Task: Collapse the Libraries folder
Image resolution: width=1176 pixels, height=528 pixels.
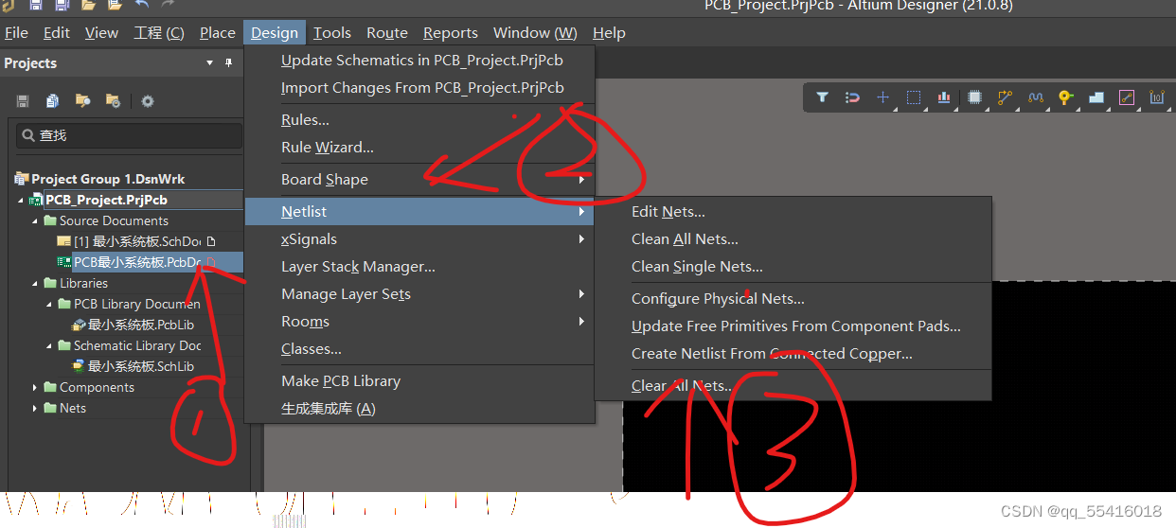Action: click(35, 284)
